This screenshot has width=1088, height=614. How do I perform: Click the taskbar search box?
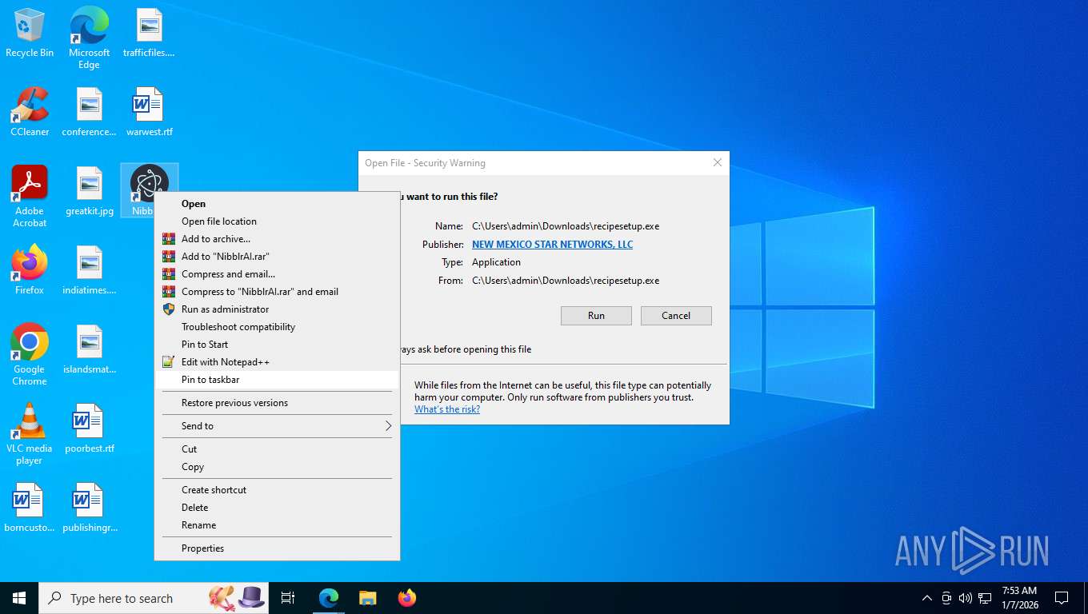[x=154, y=598]
